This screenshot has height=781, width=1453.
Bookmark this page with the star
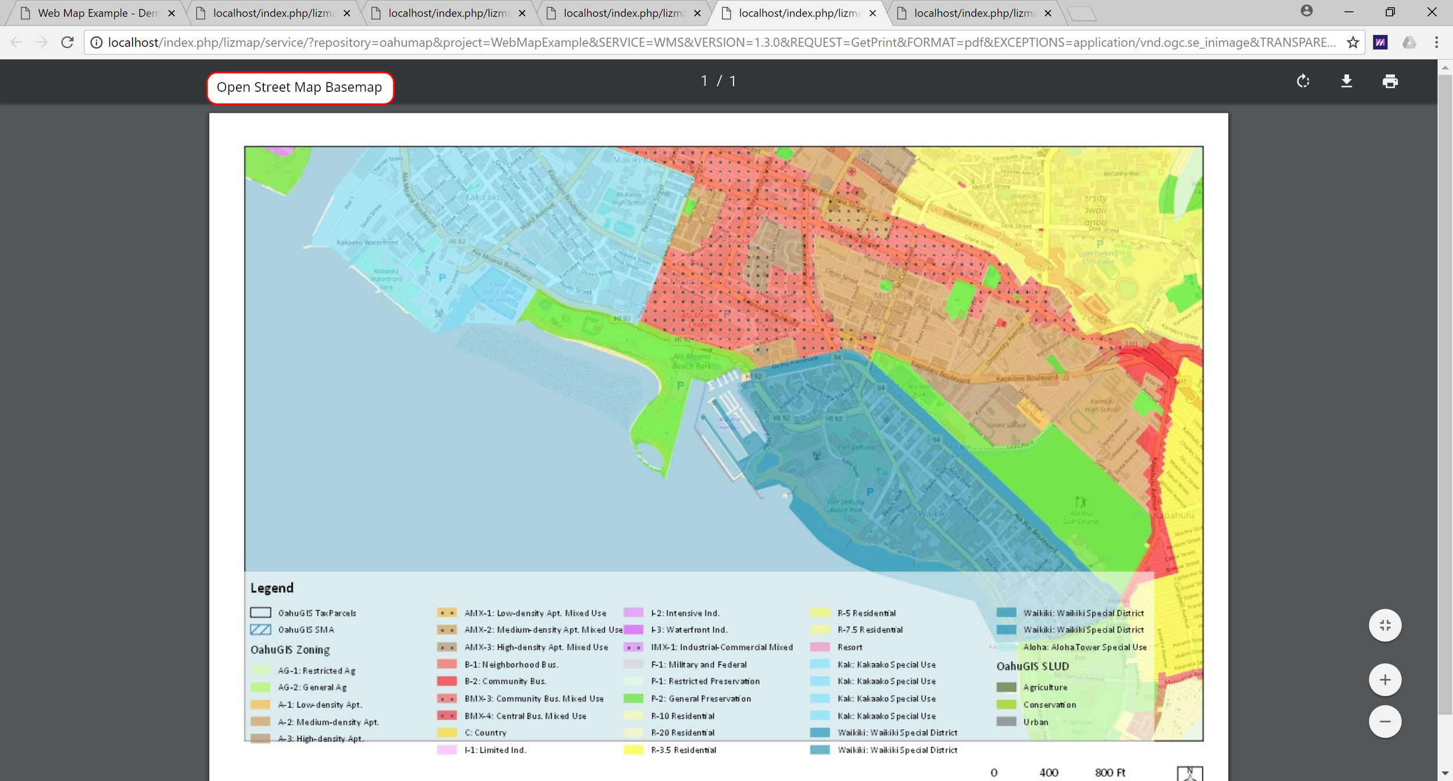[x=1353, y=42]
